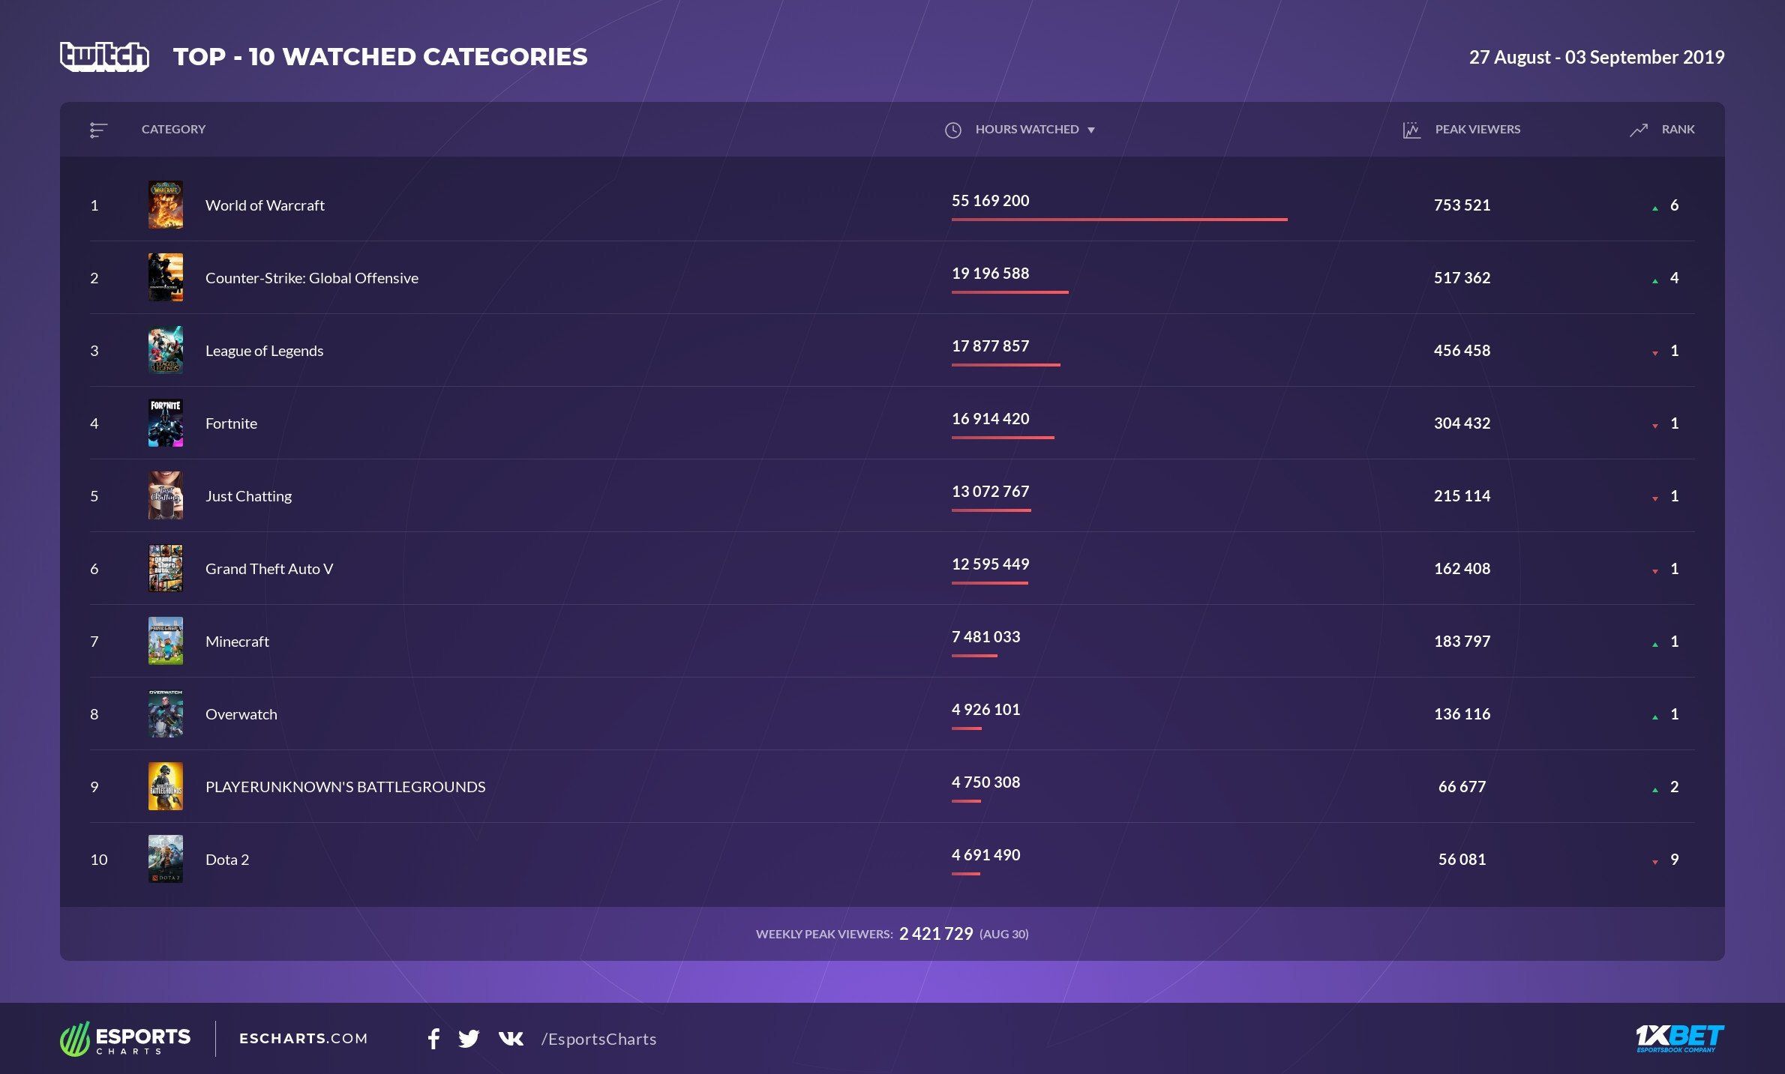Open the ESCHARTS.COM link
Image resolution: width=1785 pixels, height=1074 pixels.
(303, 1038)
